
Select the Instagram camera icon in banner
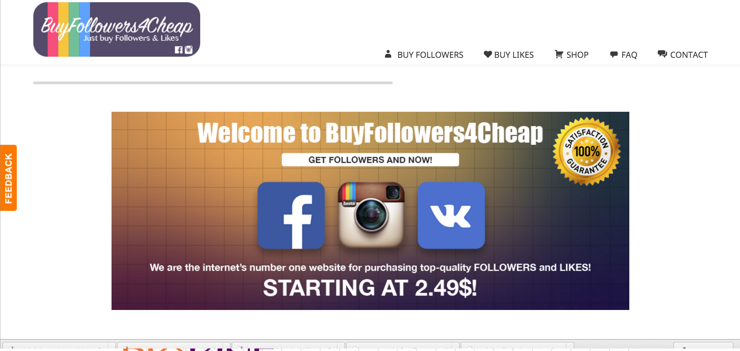[371, 215]
